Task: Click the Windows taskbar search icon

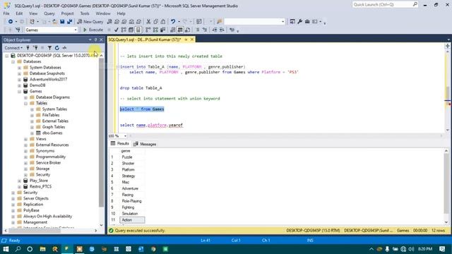Action: [18, 249]
